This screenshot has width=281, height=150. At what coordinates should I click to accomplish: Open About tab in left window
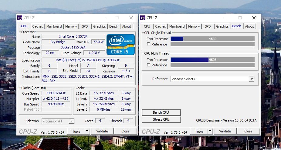tap(127, 26)
